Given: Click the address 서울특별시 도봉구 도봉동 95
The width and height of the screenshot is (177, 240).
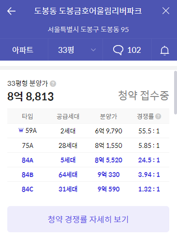Looking at the screenshot, I should point(88,30).
